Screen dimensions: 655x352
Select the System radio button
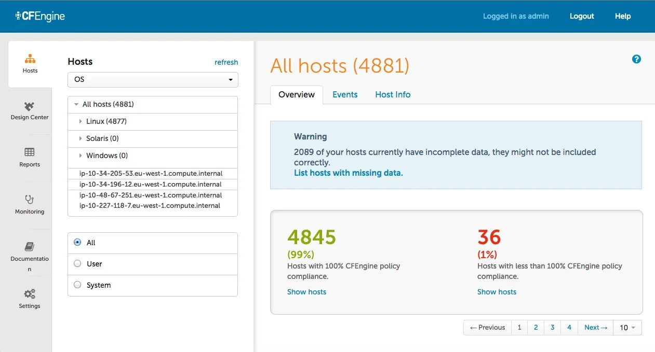click(x=77, y=285)
